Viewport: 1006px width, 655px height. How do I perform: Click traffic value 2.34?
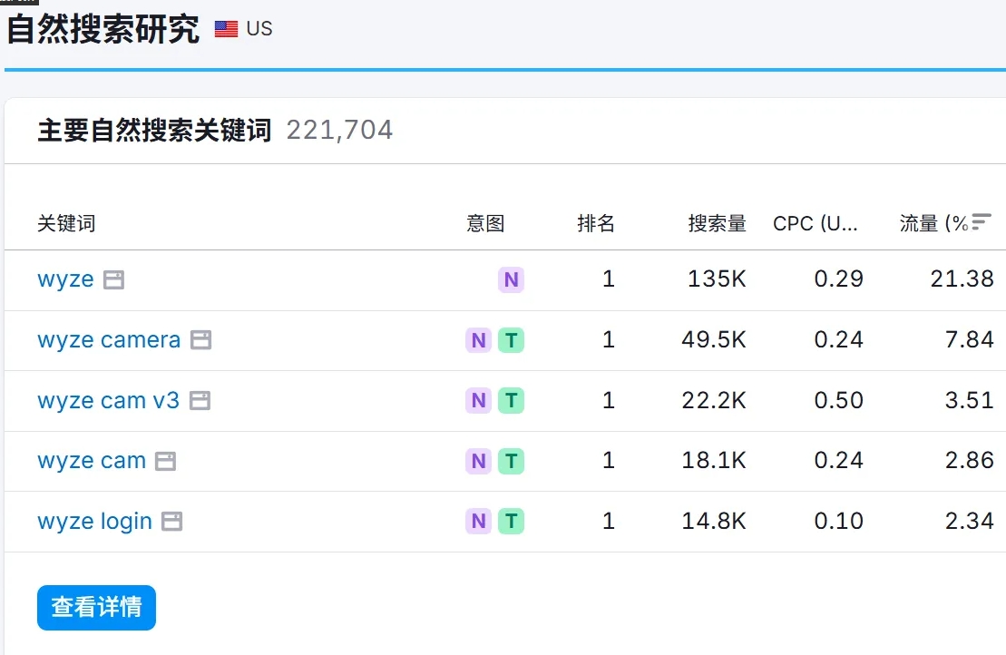(x=970, y=521)
